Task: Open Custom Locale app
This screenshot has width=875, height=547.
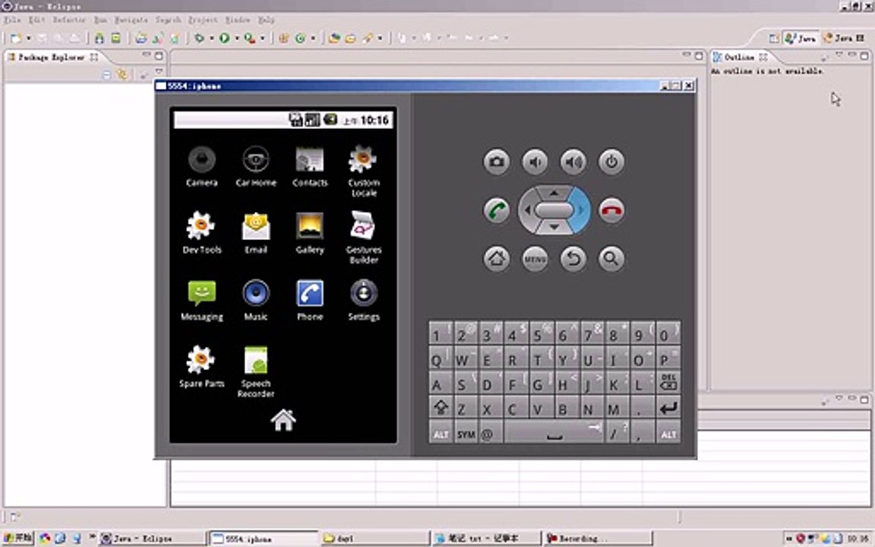Action: point(364,171)
